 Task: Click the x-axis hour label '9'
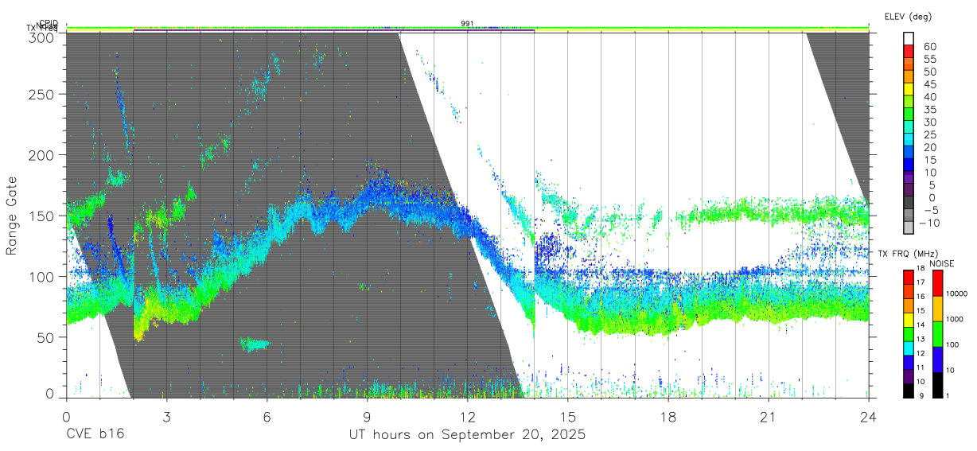pos(367,417)
